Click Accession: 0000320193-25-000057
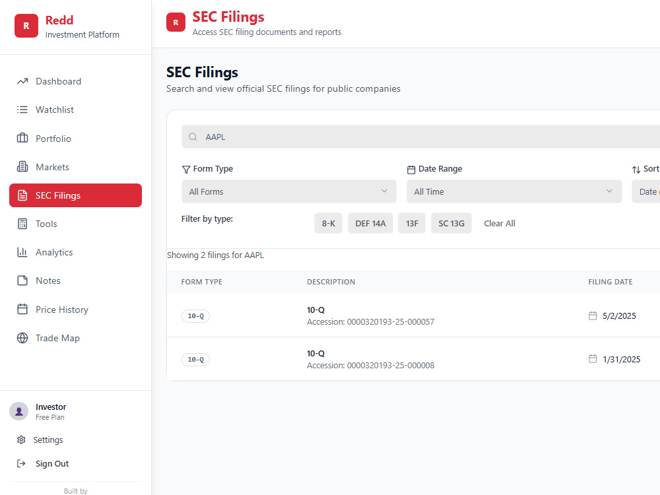Viewport: 660px width, 495px height. pos(370,322)
